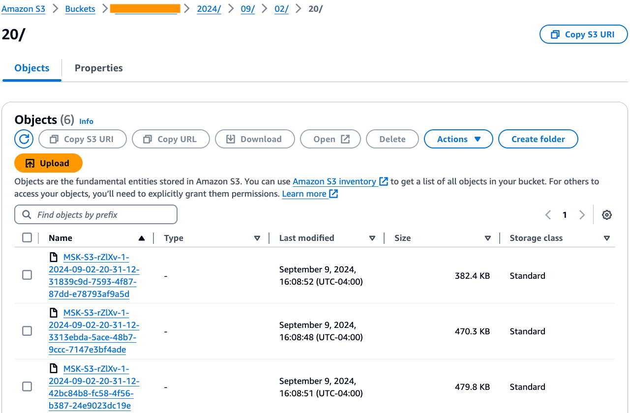
Task: Click the Copy URL button
Action: 171,139
